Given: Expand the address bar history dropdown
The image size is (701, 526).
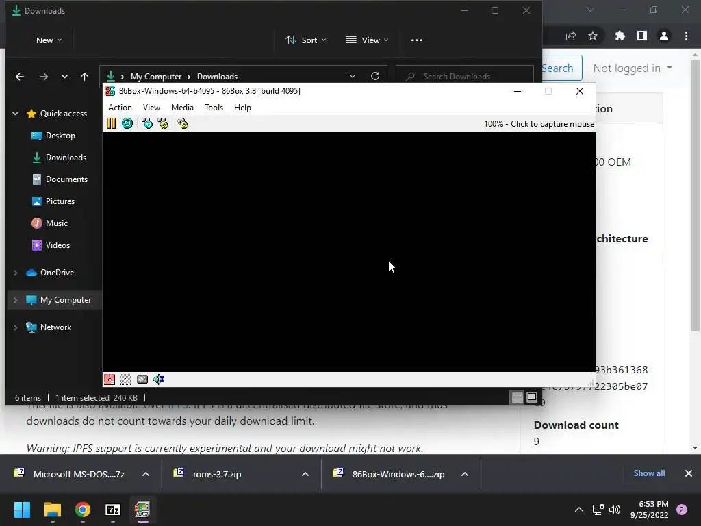Looking at the screenshot, I should click(x=353, y=77).
